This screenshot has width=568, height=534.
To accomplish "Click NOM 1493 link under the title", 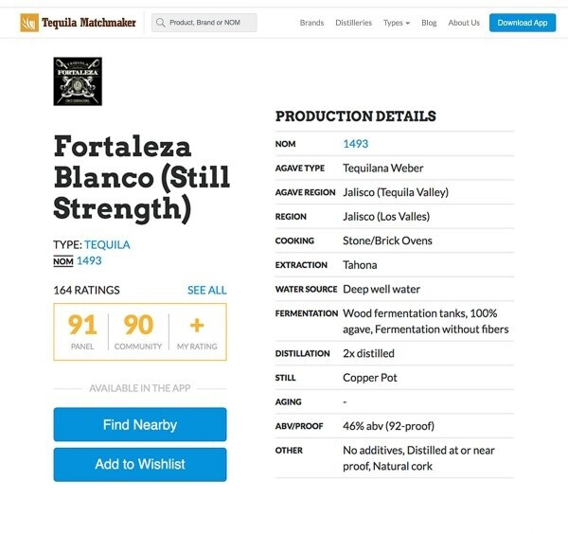I will tap(89, 261).
